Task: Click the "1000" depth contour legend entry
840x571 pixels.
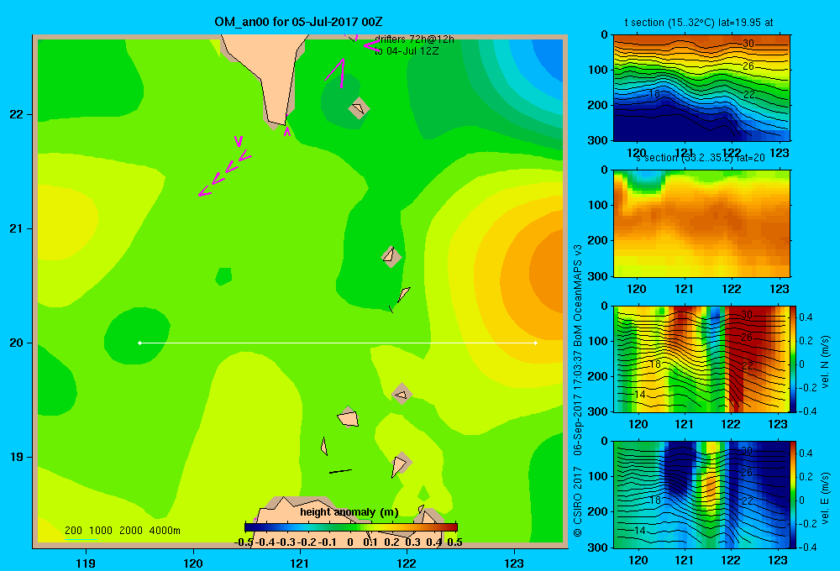Action: pos(101,531)
